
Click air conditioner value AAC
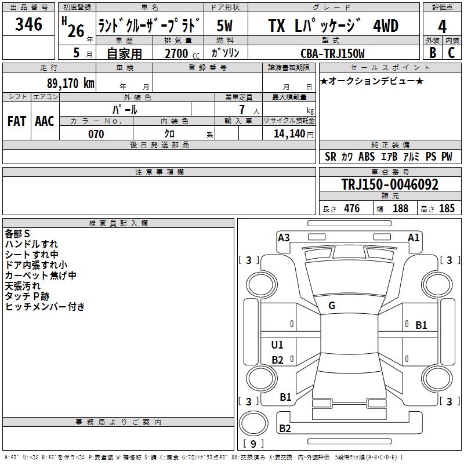pos(45,121)
